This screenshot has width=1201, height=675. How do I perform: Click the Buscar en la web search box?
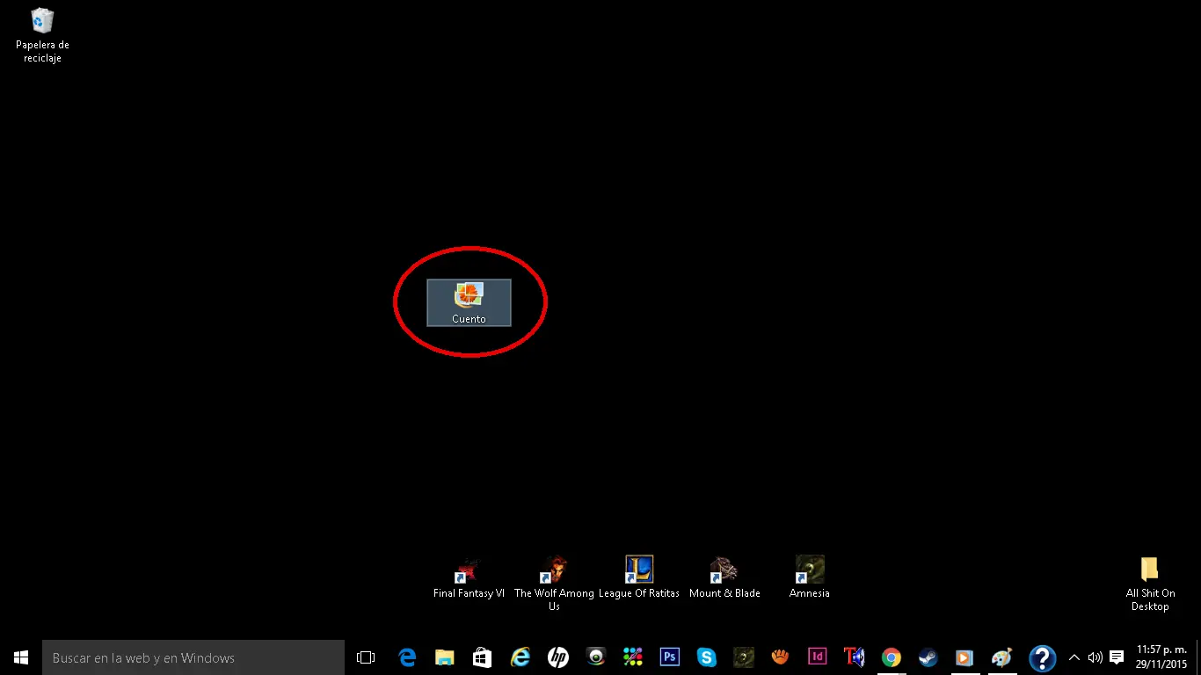click(x=193, y=657)
